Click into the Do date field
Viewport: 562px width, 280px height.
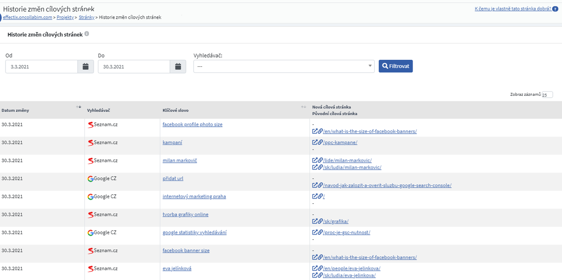(x=133, y=66)
